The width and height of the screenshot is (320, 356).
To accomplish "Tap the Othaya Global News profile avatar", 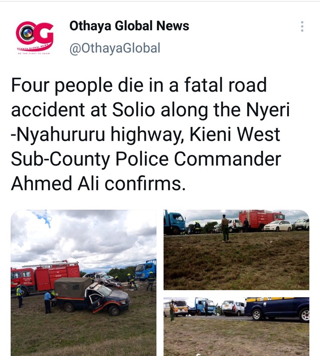I will point(35,37).
